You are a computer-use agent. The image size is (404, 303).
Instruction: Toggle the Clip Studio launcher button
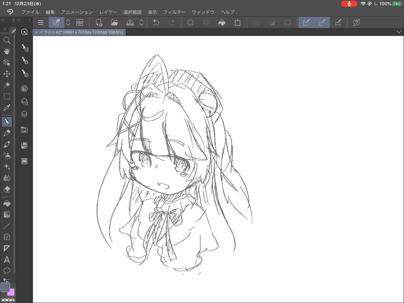79,23
